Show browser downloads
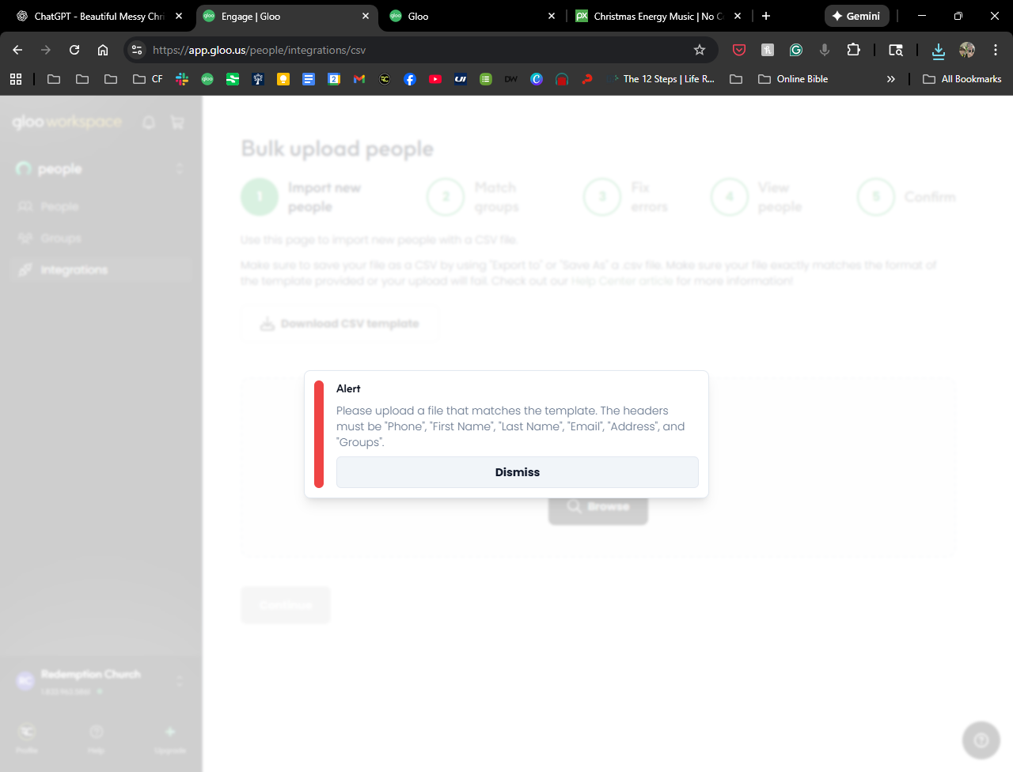Image resolution: width=1013 pixels, height=772 pixels. pos(939,50)
